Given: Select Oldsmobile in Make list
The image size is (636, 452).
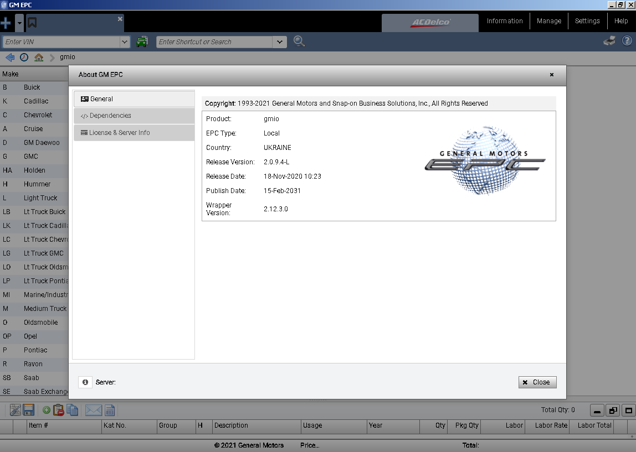Looking at the screenshot, I should pos(34,323).
